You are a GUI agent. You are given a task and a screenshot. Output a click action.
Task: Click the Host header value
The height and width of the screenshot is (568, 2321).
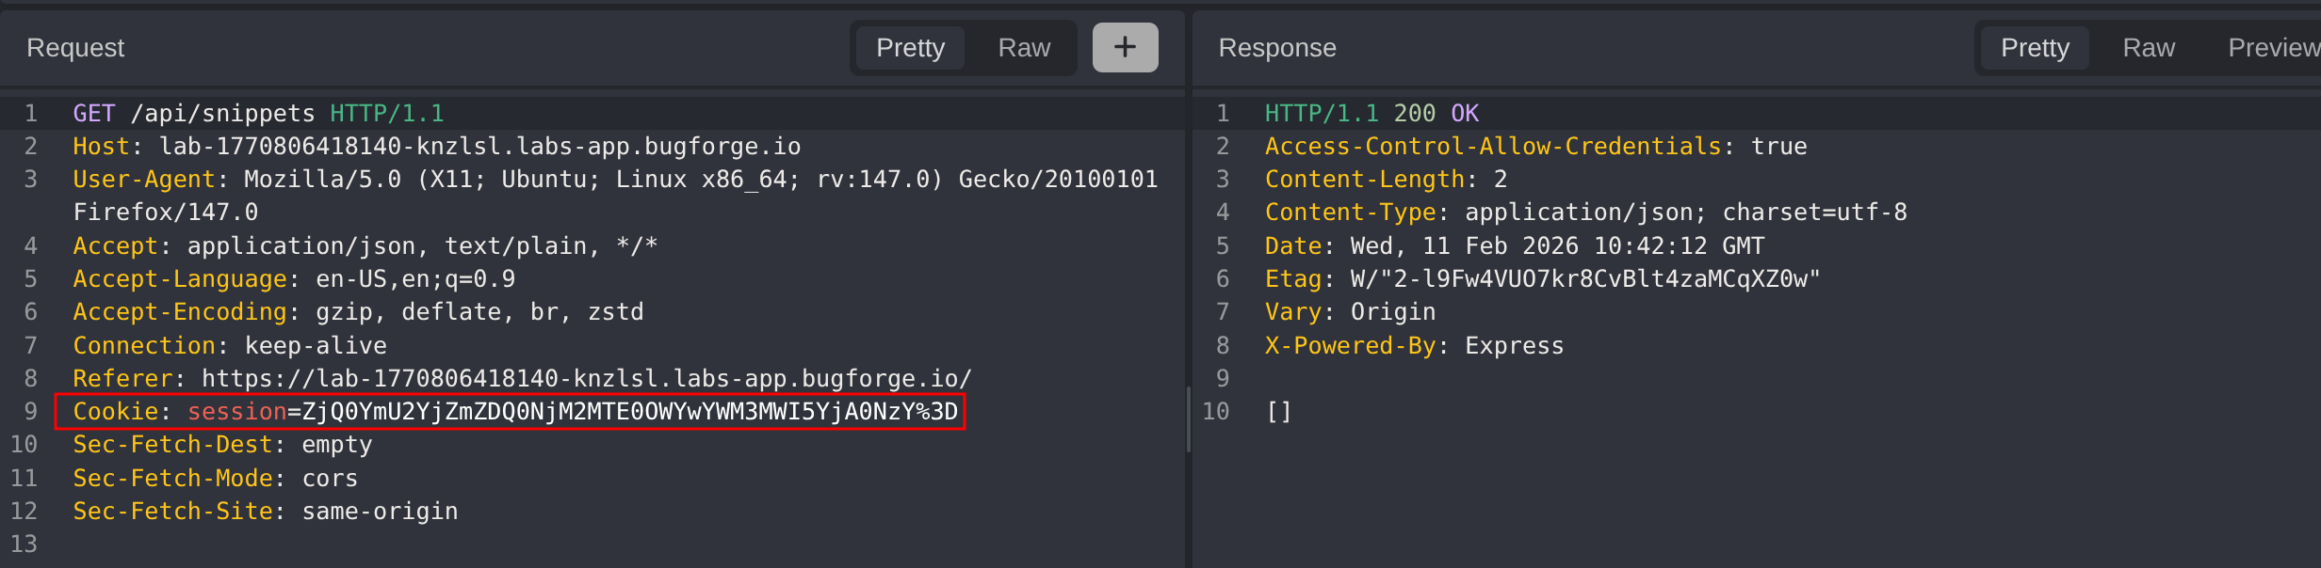479,147
